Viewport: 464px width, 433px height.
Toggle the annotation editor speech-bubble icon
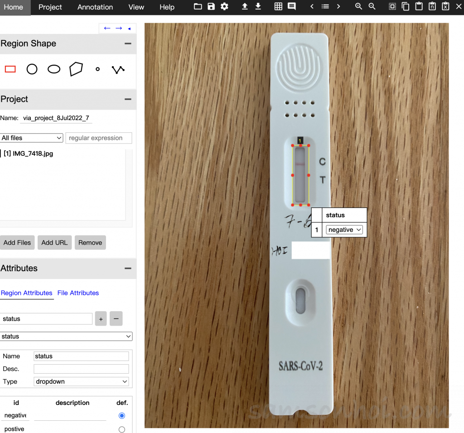click(292, 6)
